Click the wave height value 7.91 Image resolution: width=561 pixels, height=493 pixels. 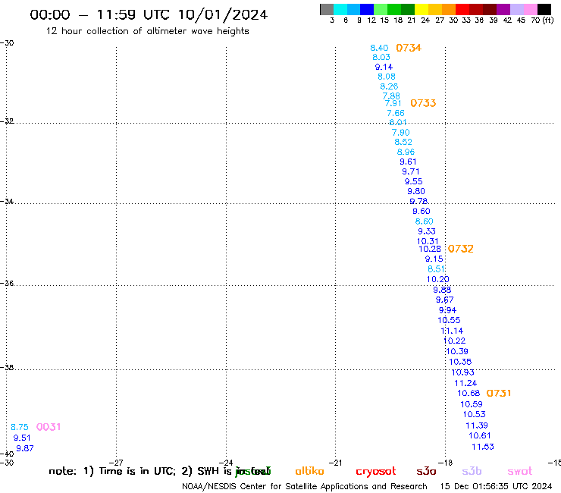(393, 103)
